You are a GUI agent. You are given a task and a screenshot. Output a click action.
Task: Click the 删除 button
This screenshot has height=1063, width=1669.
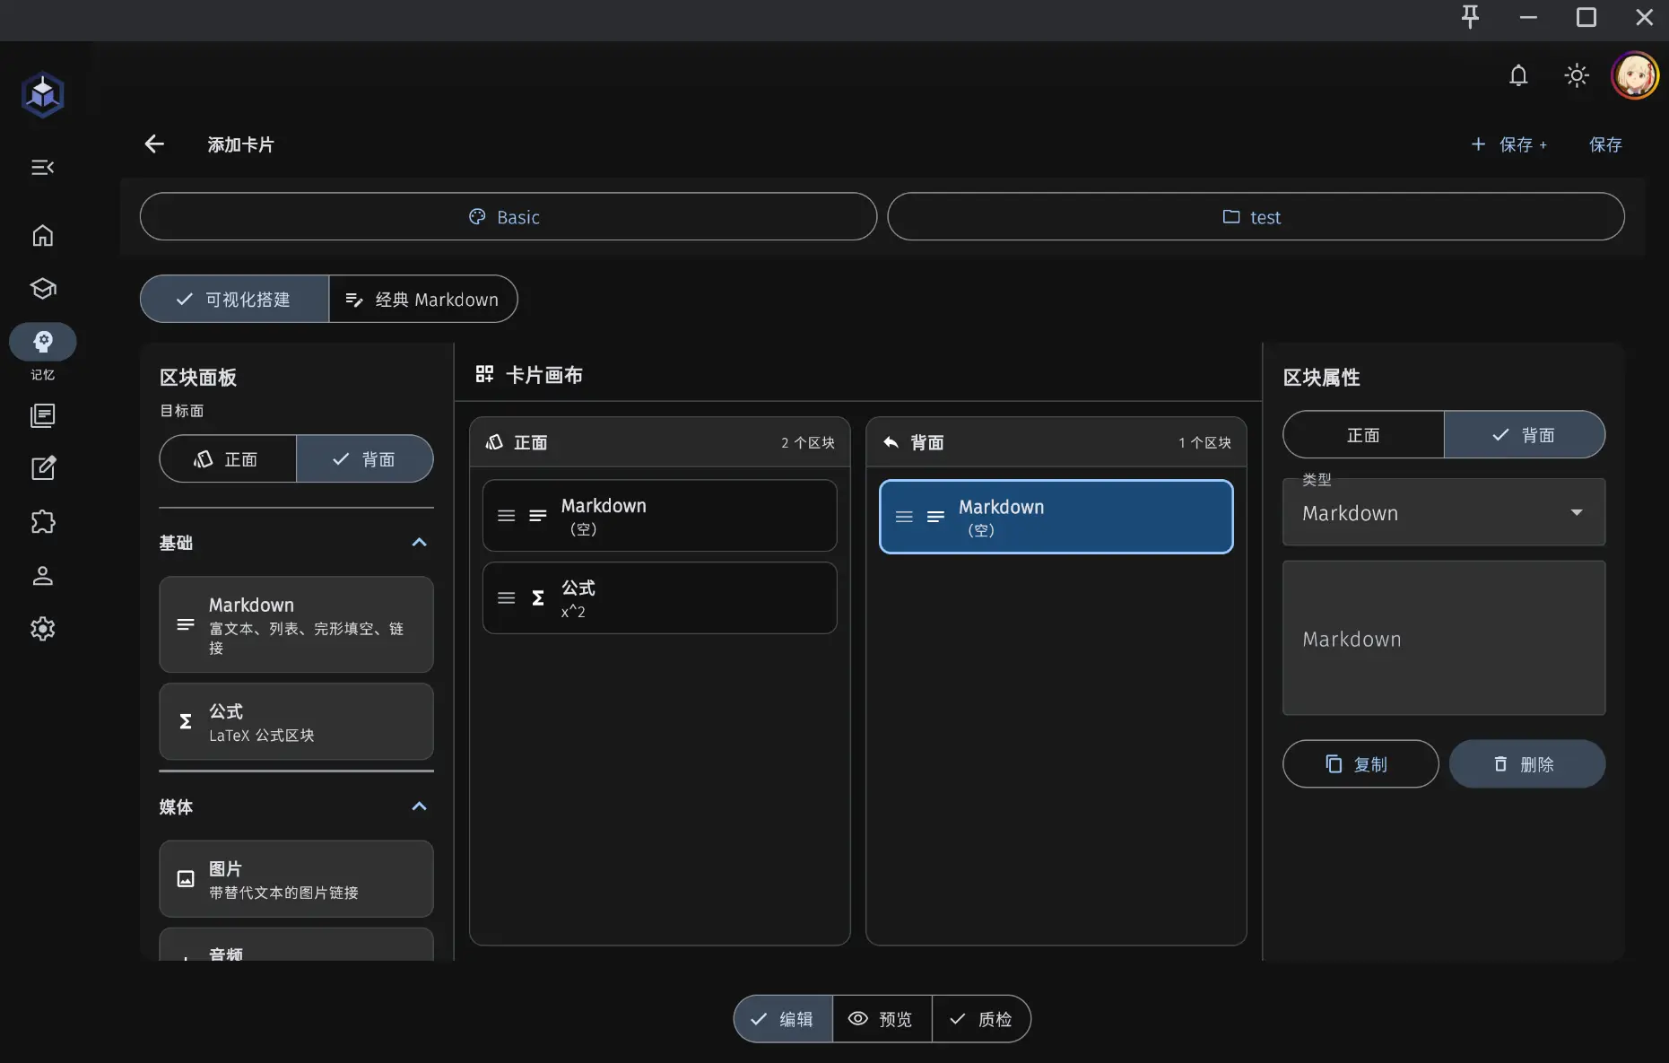click(x=1526, y=764)
